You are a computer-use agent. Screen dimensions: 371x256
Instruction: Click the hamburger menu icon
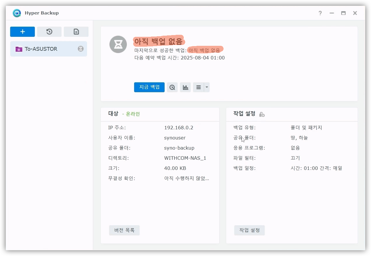pyautogui.click(x=199, y=87)
